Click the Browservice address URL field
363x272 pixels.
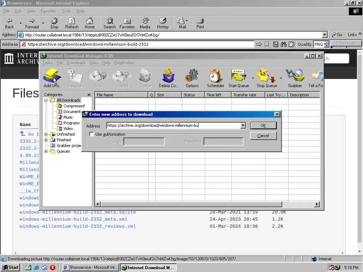coord(140,44)
